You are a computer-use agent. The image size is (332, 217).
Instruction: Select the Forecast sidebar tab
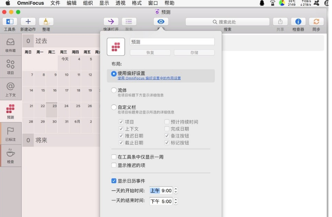point(10,112)
